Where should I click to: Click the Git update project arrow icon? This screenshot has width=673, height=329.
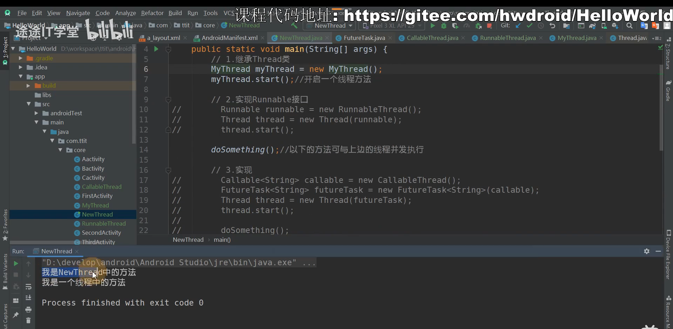[x=518, y=25]
